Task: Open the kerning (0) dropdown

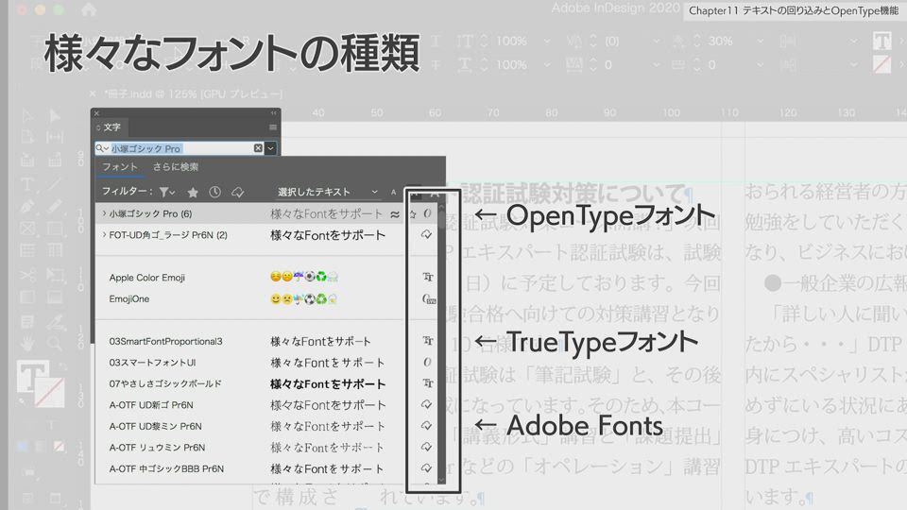Action: pyautogui.click(x=656, y=41)
